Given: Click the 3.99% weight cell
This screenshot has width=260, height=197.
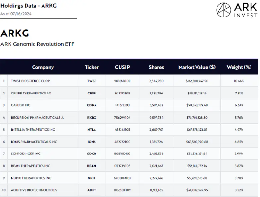Looking at the screenshot, I should (239, 154).
